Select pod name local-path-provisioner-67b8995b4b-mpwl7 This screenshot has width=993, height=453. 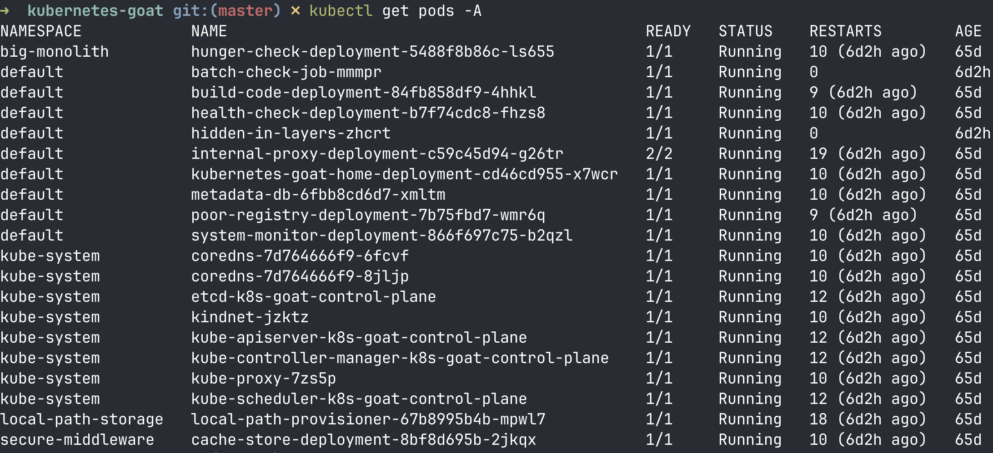click(x=368, y=419)
